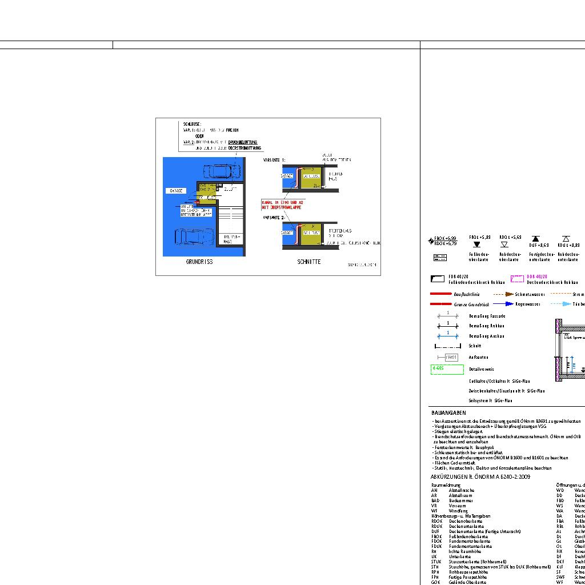Click the red Baufluchtlinie line sample
Viewport: 585px width, 585px height.
click(441, 294)
